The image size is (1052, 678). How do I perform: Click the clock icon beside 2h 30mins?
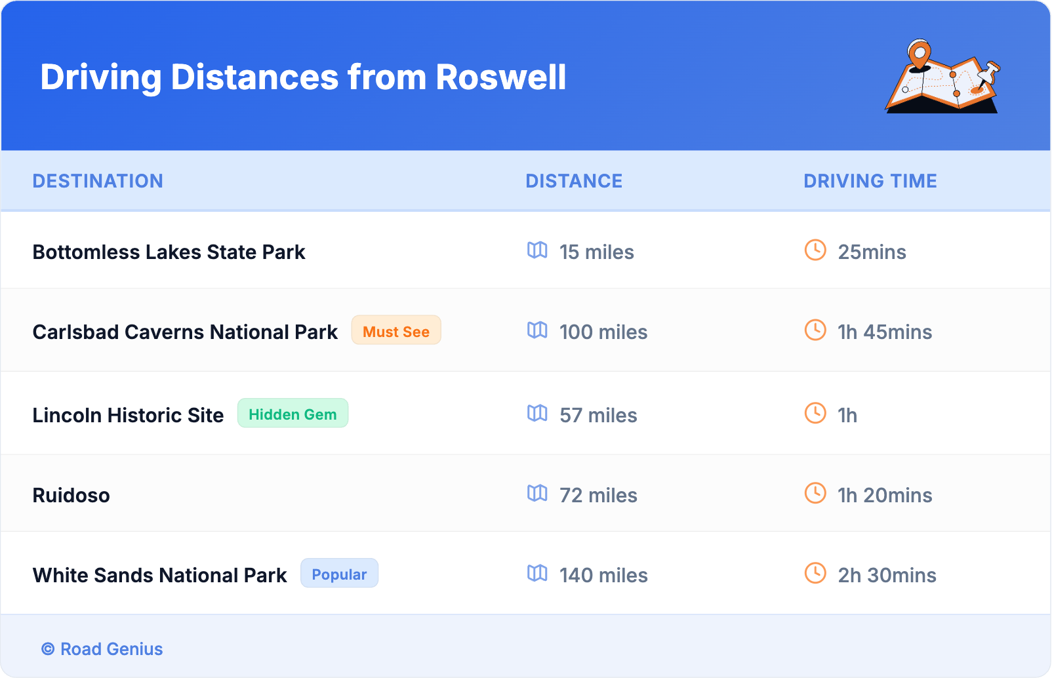pyautogui.click(x=815, y=575)
